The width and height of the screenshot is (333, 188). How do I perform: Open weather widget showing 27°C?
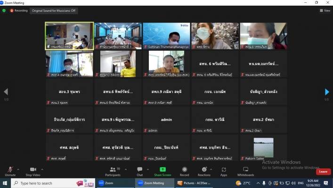point(243,183)
